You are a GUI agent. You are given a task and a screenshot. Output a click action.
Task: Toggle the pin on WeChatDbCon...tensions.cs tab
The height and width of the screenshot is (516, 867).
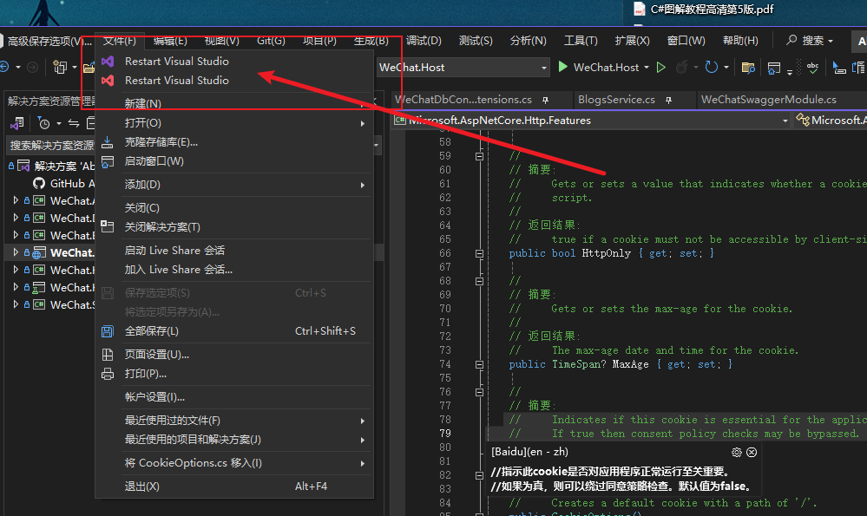(x=545, y=100)
